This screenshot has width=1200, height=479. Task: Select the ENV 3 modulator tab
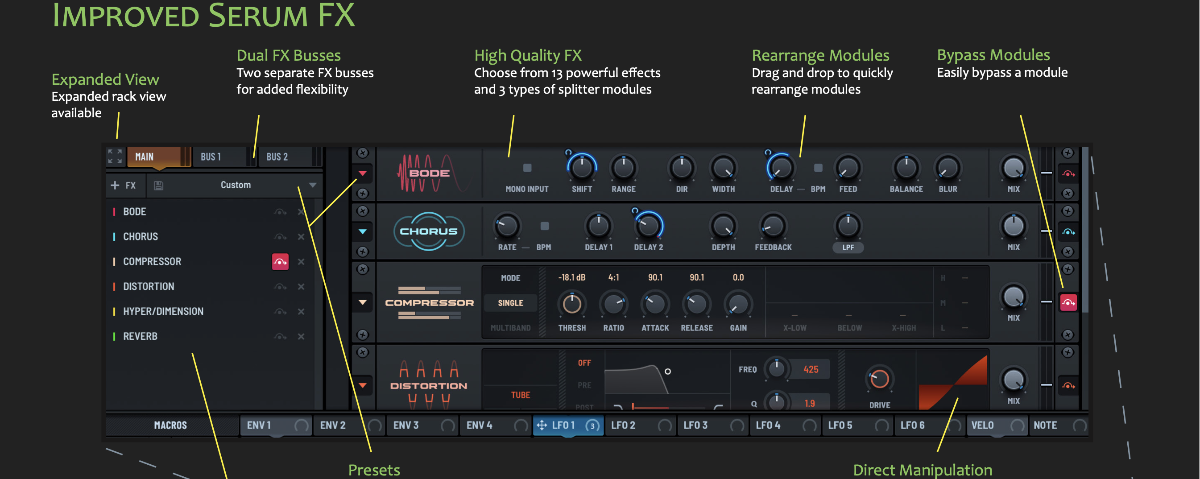pyautogui.click(x=422, y=425)
